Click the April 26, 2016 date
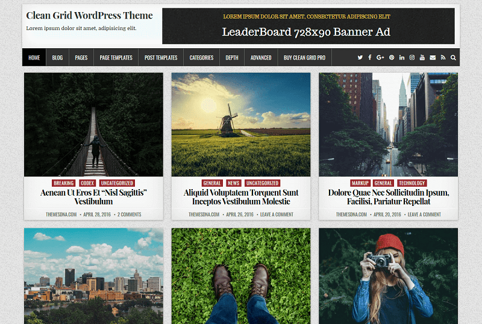Screen dimensions: 482x324 click(240, 214)
